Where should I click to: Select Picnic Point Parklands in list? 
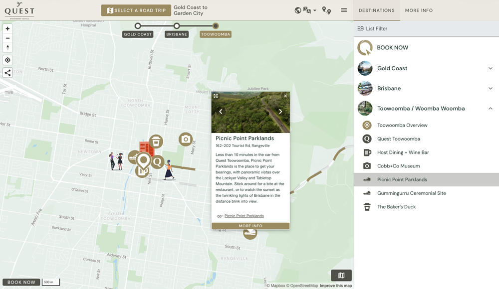point(427,180)
